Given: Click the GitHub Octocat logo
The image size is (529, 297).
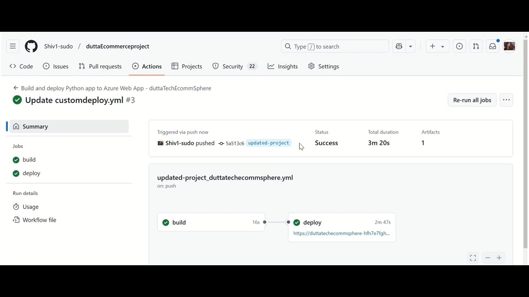Looking at the screenshot, I should click(x=31, y=46).
